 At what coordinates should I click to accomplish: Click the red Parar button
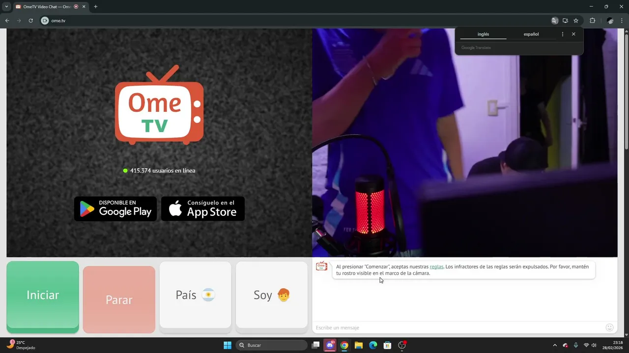tap(119, 300)
